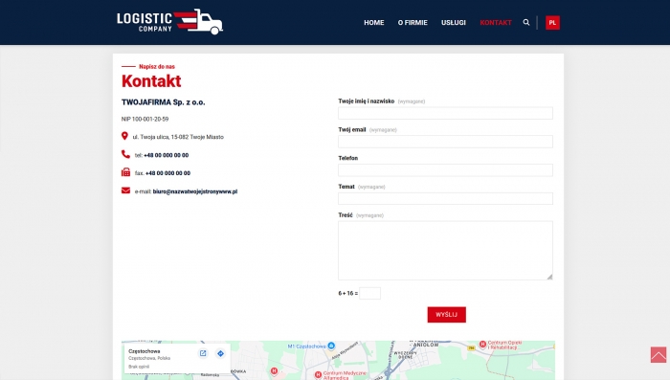Click inside the Treść message textarea
The width and height of the screenshot is (670, 380).
click(445, 251)
